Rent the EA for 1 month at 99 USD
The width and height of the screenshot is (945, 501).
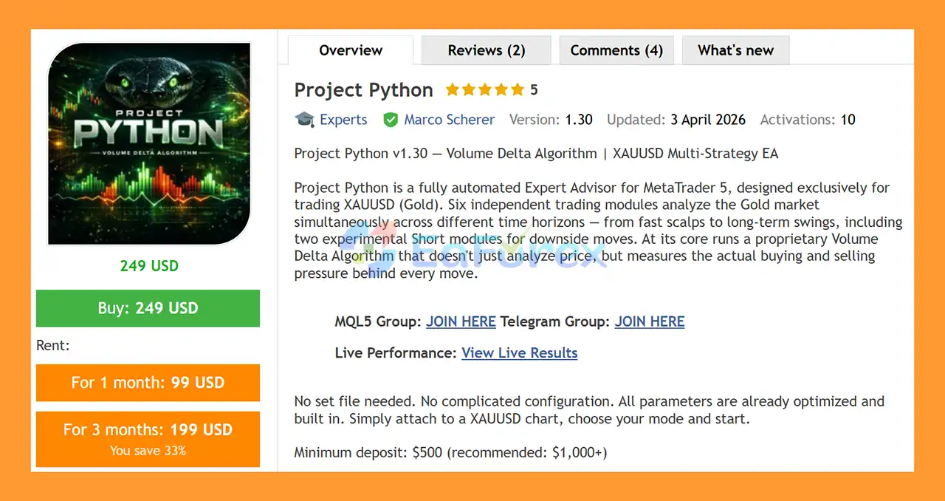(x=148, y=383)
